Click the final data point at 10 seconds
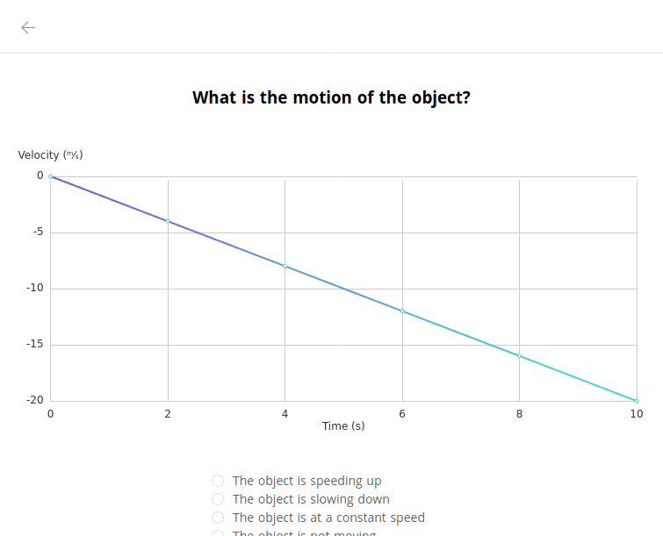The width and height of the screenshot is (663, 536). click(x=637, y=401)
